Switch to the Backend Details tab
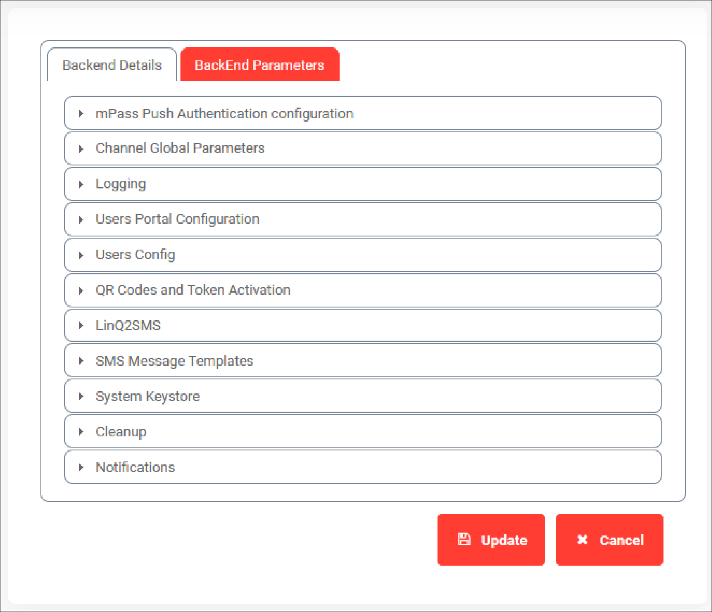Image resolution: width=712 pixels, height=612 pixels. pos(112,64)
